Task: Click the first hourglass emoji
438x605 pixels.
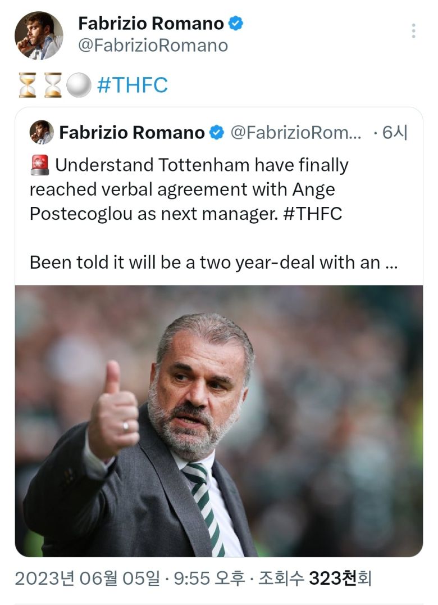Action: (x=27, y=85)
